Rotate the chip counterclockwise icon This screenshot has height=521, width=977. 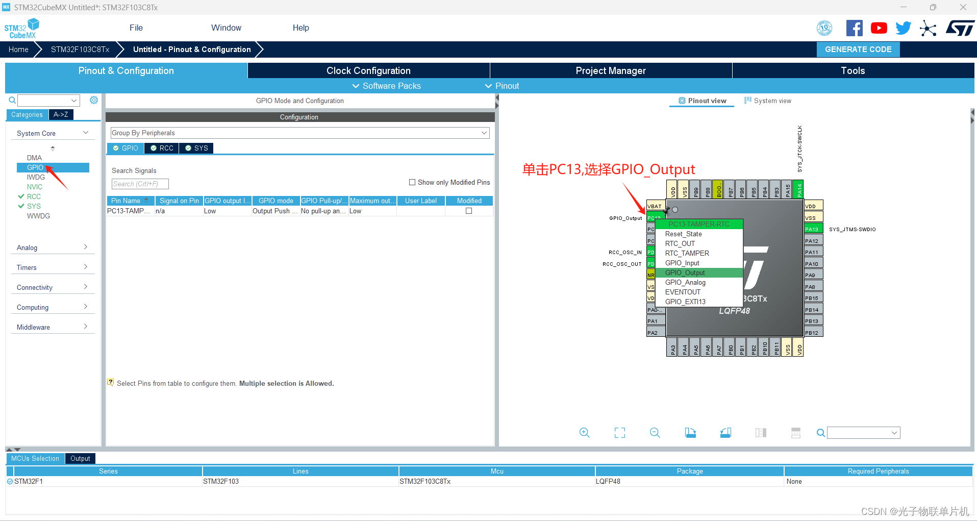coord(725,433)
